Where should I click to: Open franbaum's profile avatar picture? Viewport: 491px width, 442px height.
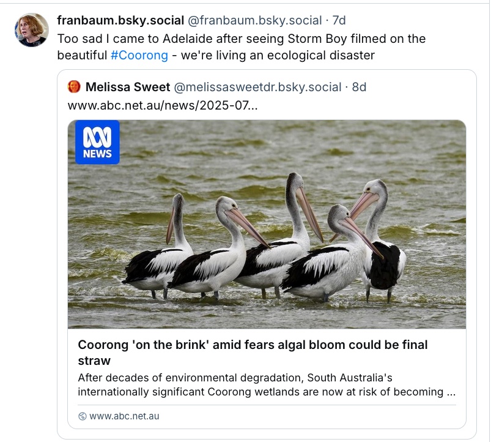point(31,29)
